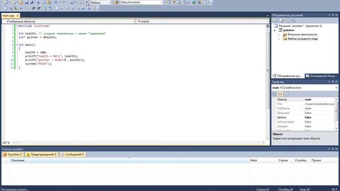Toggle the Errors: 0 filter button
The image size is (340, 191).
click(x=13, y=154)
